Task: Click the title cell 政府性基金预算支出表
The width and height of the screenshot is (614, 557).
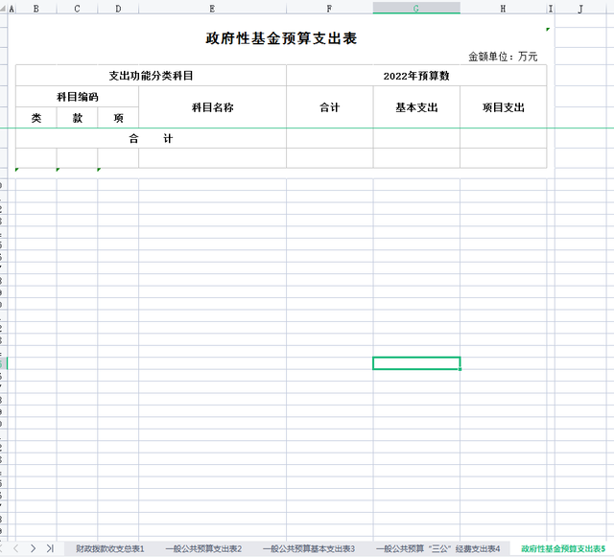Action: pyautogui.click(x=281, y=38)
